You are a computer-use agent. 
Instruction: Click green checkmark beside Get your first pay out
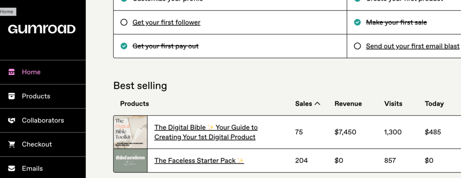tap(124, 46)
